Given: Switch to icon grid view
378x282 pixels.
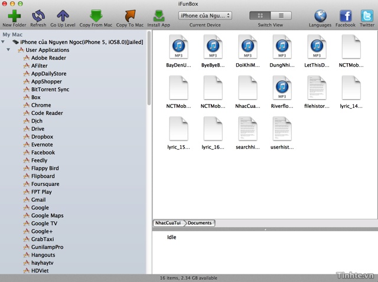Looking at the screenshot, I should [261, 16].
